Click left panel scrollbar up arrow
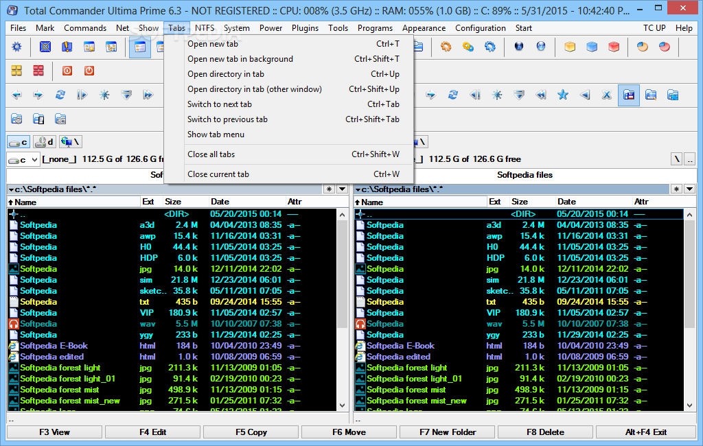703x446 pixels. (342, 215)
